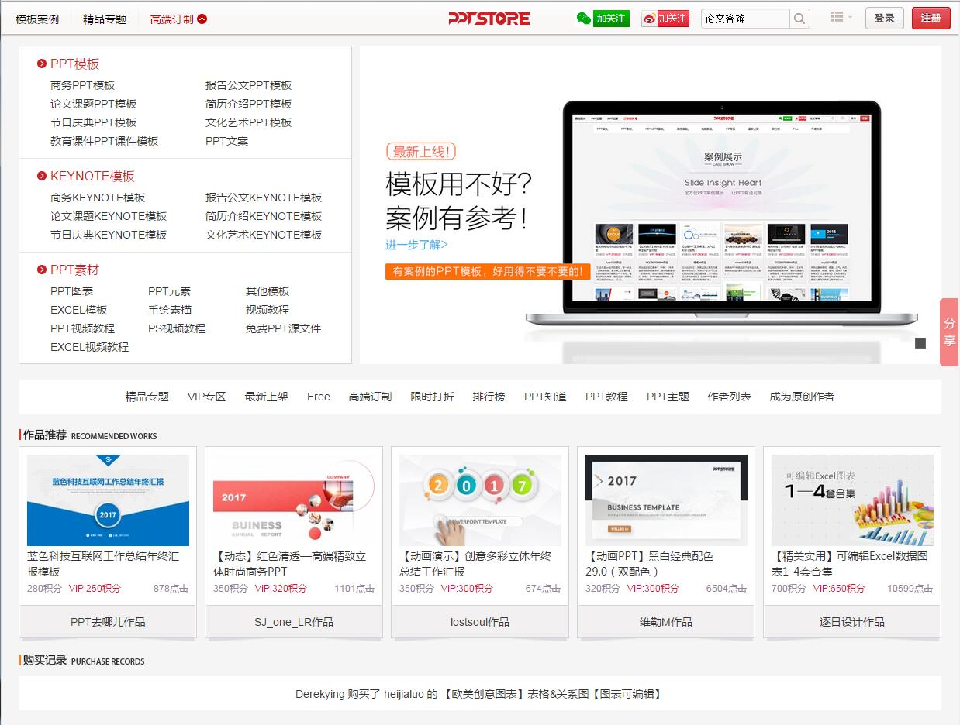Open 报告公文KEYNOTE模板 link
This screenshot has width=960, height=725.
click(x=264, y=198)
